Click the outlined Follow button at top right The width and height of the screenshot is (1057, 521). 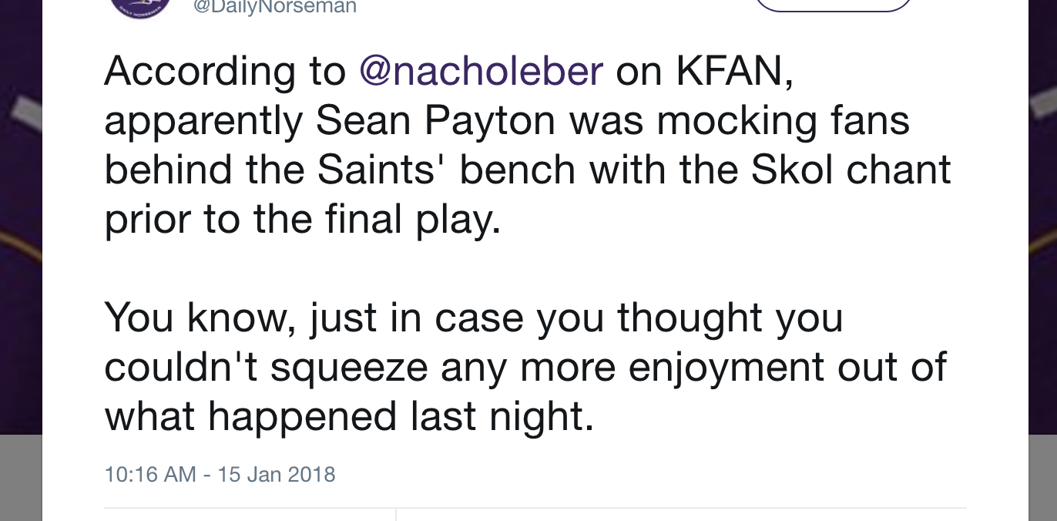click(834, 5)
